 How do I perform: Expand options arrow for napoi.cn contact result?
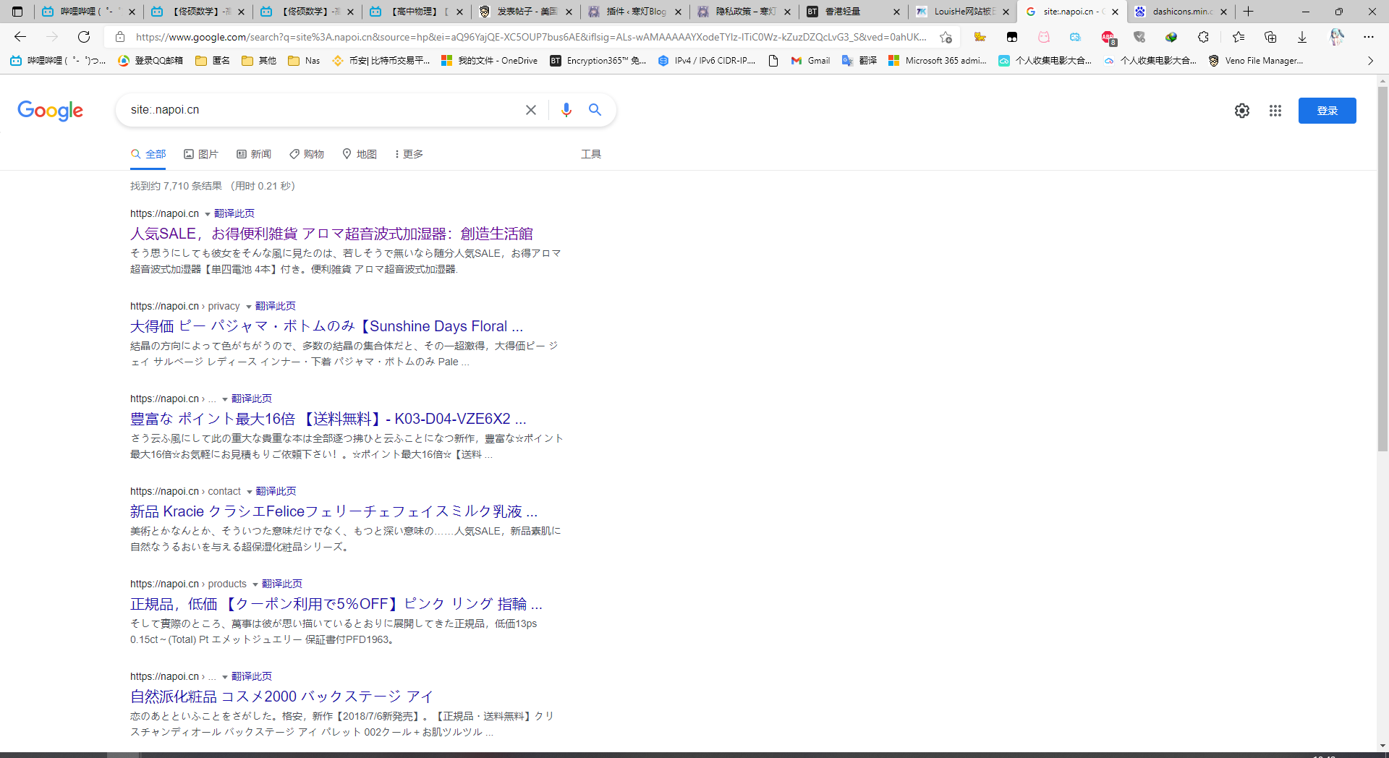pyautogui.click(x=250, y=492)
